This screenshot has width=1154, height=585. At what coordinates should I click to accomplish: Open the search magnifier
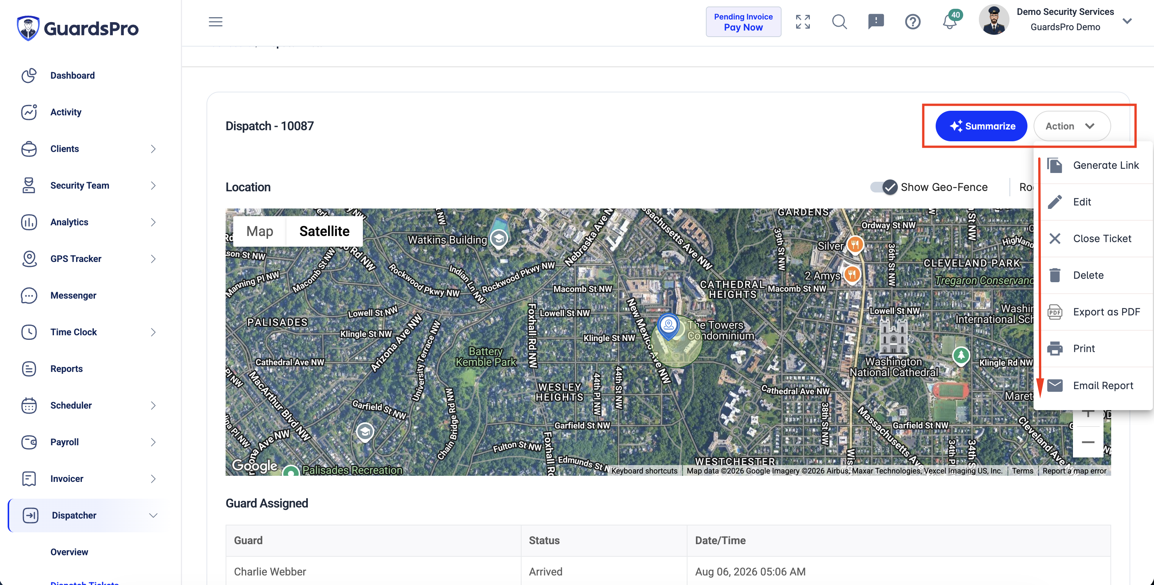(840, 21)
